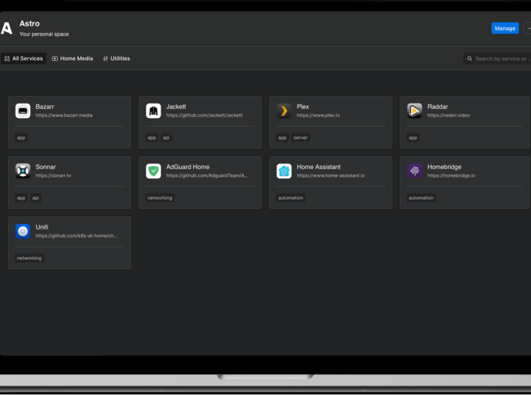The height and width of the screenshot is (396, 531).
Task: Click the Plex title text
Action: pos(303,107)
